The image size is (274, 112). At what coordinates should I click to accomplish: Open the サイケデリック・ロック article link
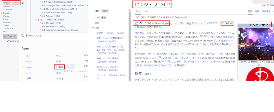[x=148, y=80]
